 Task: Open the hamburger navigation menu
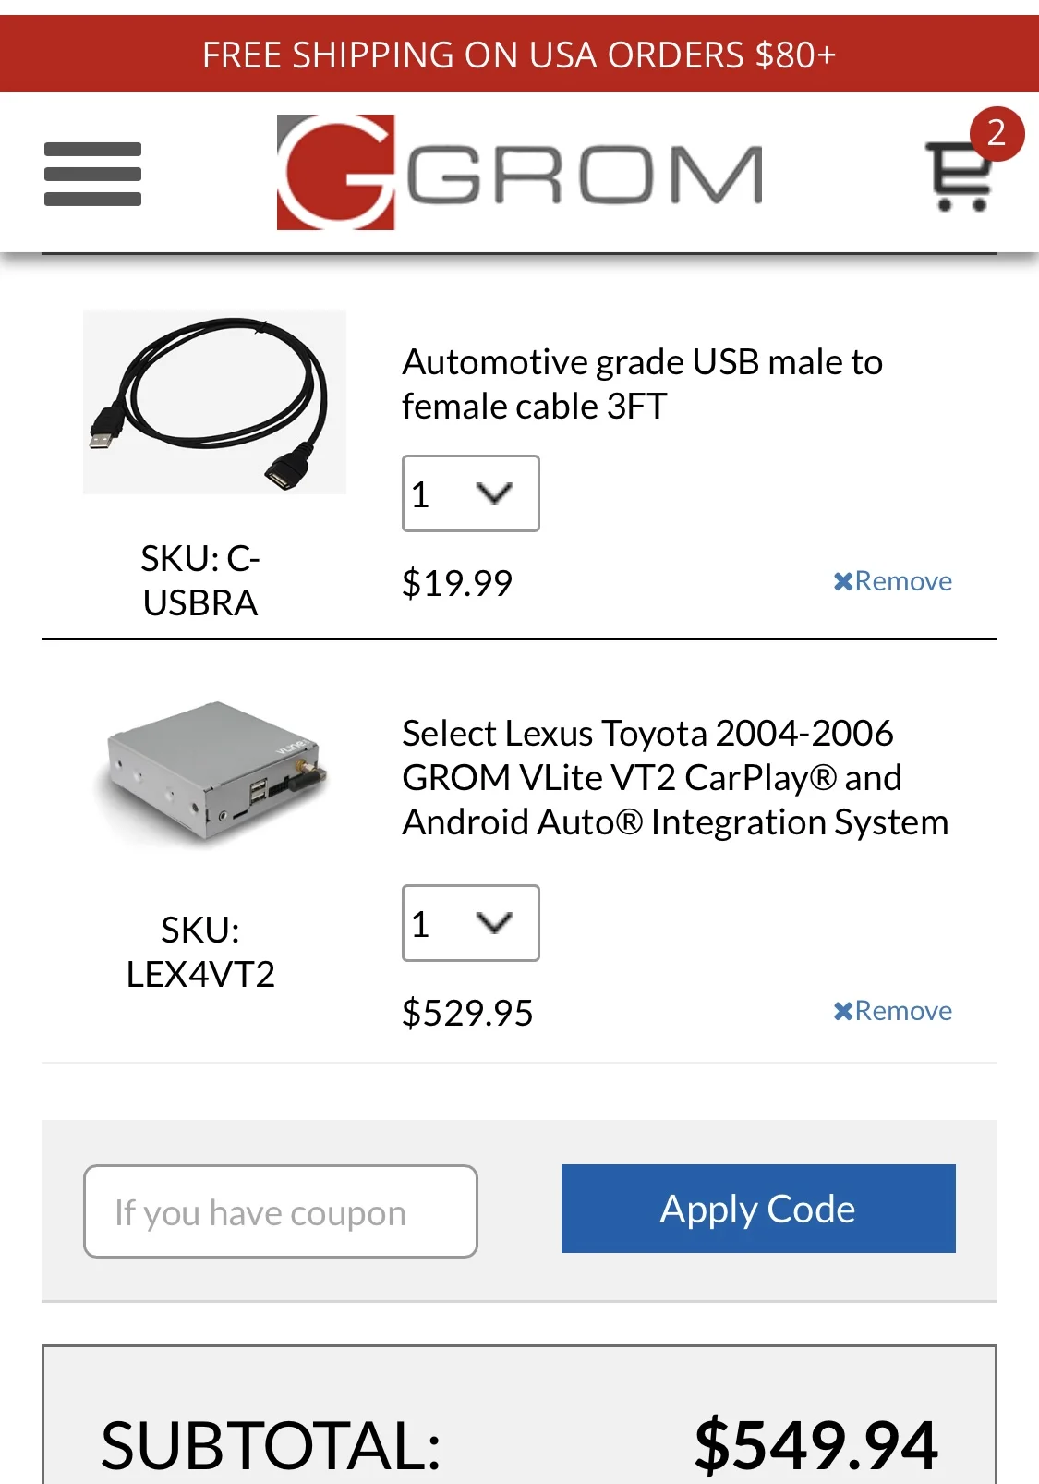pyautogui.click(x=92, y=174)
